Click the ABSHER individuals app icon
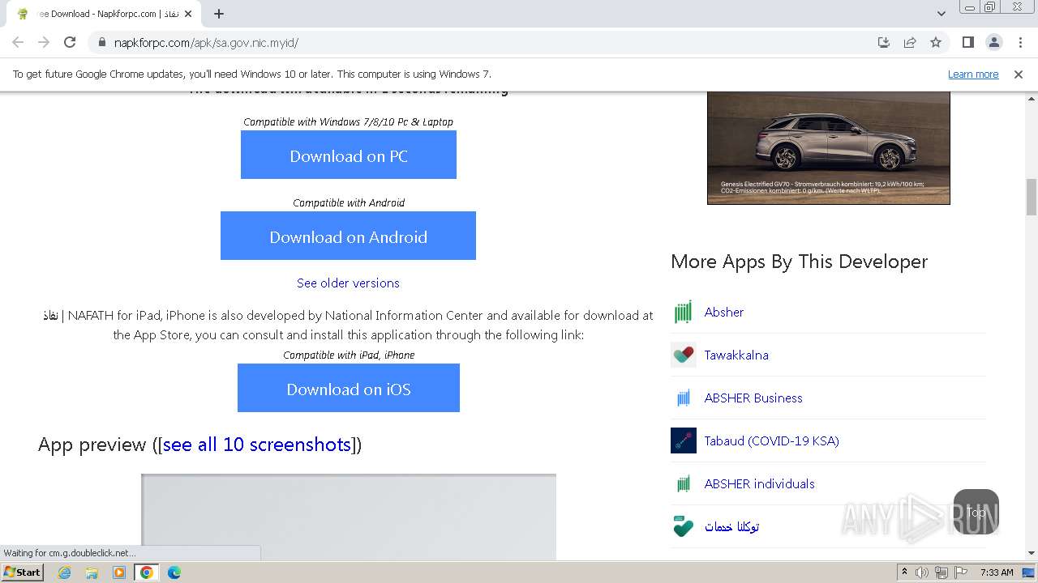Viewport: 1038px width, 583px height. 684,483
